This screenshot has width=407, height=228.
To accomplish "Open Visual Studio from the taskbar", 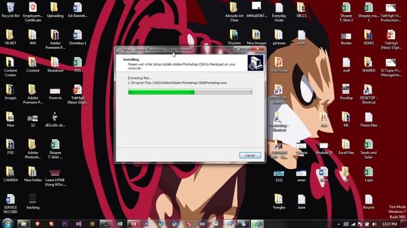I will (x=79, y=224).
